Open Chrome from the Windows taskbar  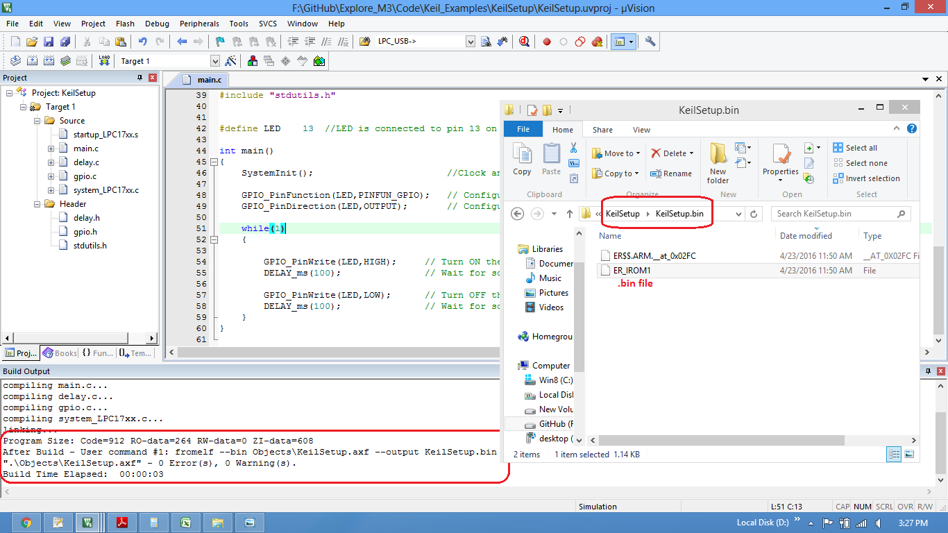click(26, 523)
